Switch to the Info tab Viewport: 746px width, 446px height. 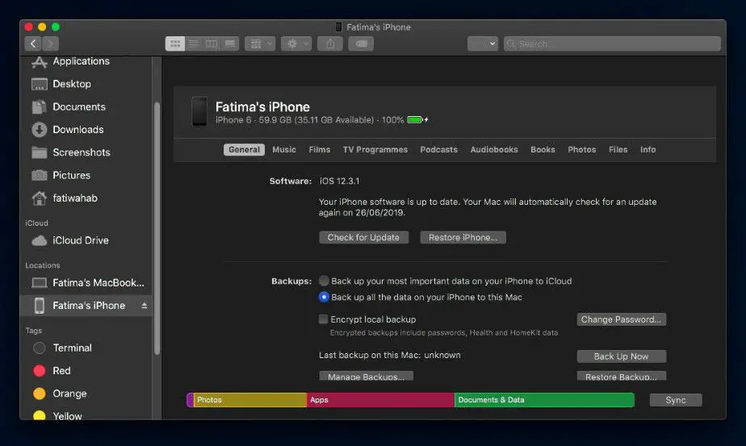click(648, 150)
